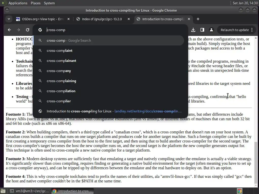This screenshot has width=259, height=194.
Task: Open the Chrome downloads icon
Action: click(193, 30)
